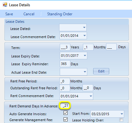132x123 pixels.
Task: Click the 03/23/2015 Start From value
Action: pos(100,114)
